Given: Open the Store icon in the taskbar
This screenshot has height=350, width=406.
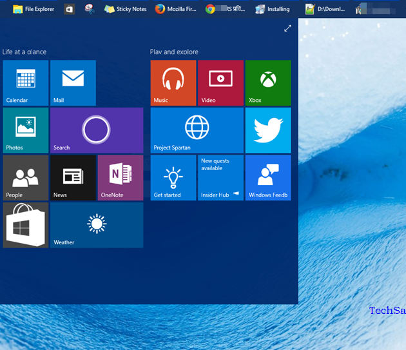Looking at the screenshot, I should (x=70, y=9).
